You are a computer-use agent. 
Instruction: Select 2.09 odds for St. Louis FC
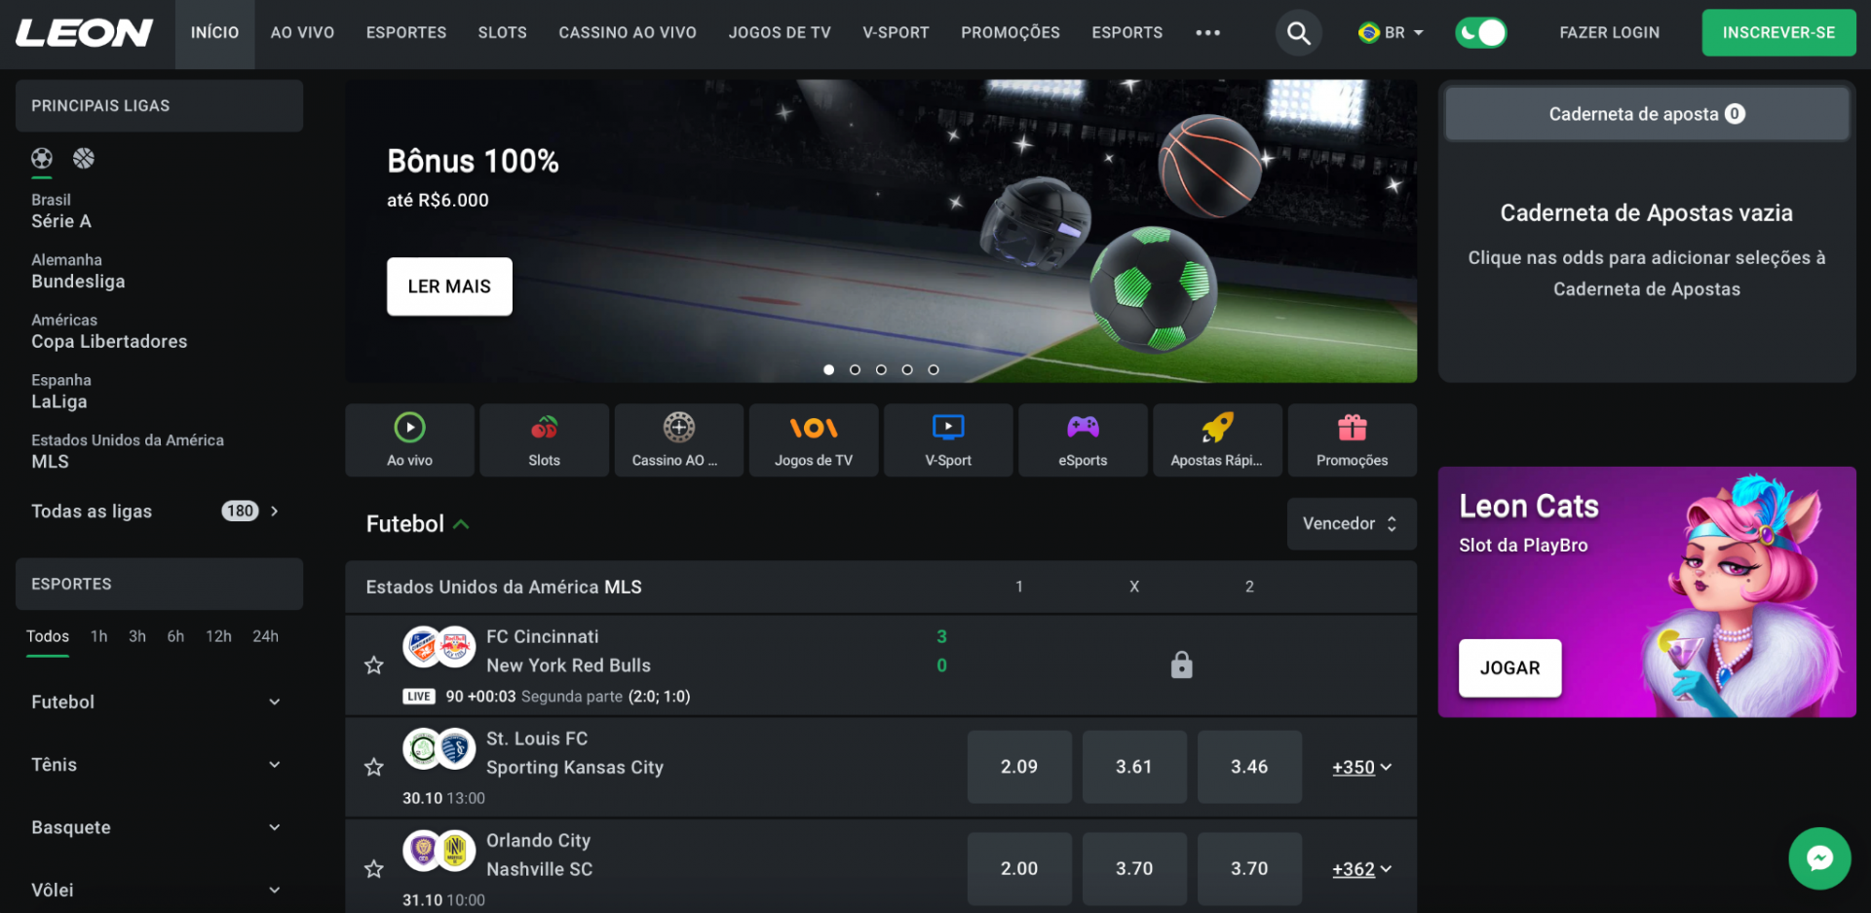click(x=1019, y=768)
